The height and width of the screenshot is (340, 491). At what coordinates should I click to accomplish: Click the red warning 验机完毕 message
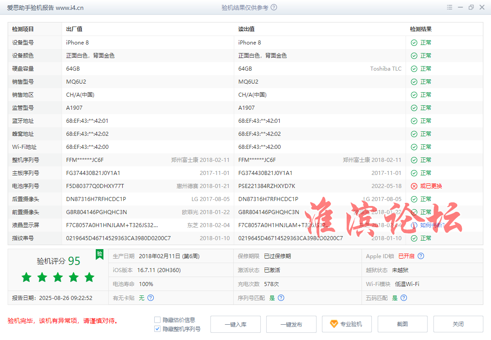62,321
